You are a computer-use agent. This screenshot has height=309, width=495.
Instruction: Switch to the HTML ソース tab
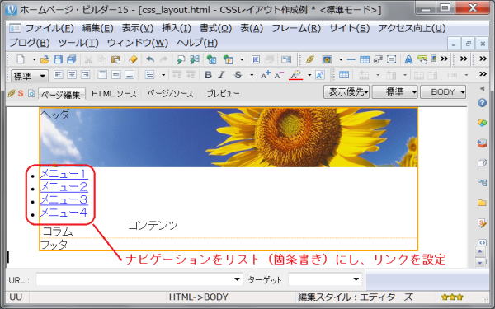click(114, 94)
